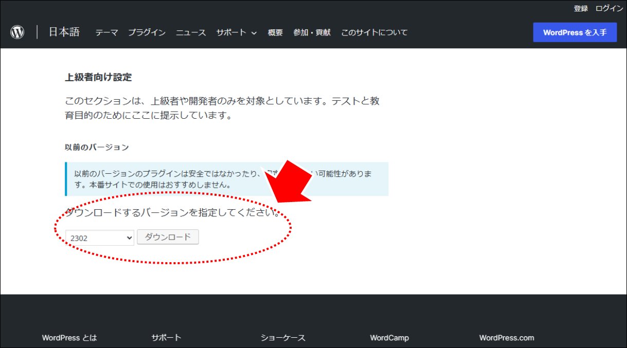Select the ニュース menu item
This screenshot has height=348, width=627.
pyautogui.click(x=191, y=32)
